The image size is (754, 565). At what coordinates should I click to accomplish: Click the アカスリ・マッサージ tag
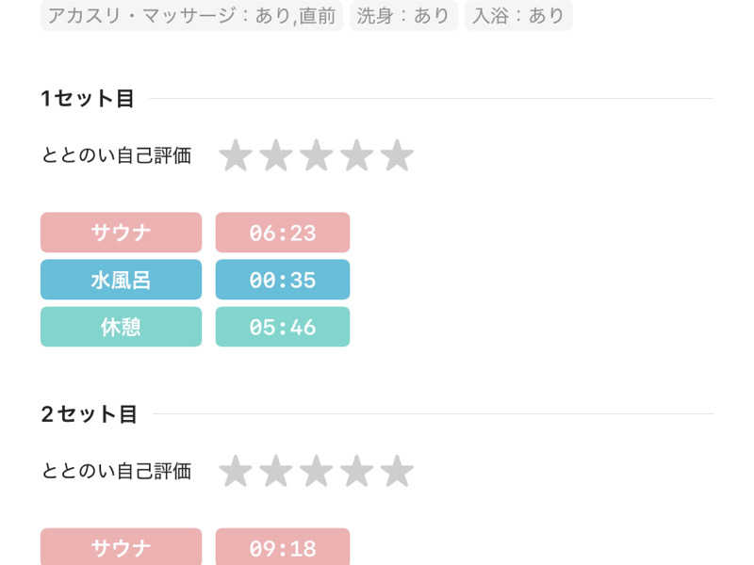(x=191, y=16)
